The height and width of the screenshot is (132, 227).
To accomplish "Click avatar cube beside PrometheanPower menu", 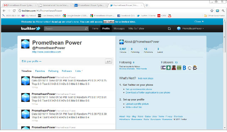I will 179,28.
